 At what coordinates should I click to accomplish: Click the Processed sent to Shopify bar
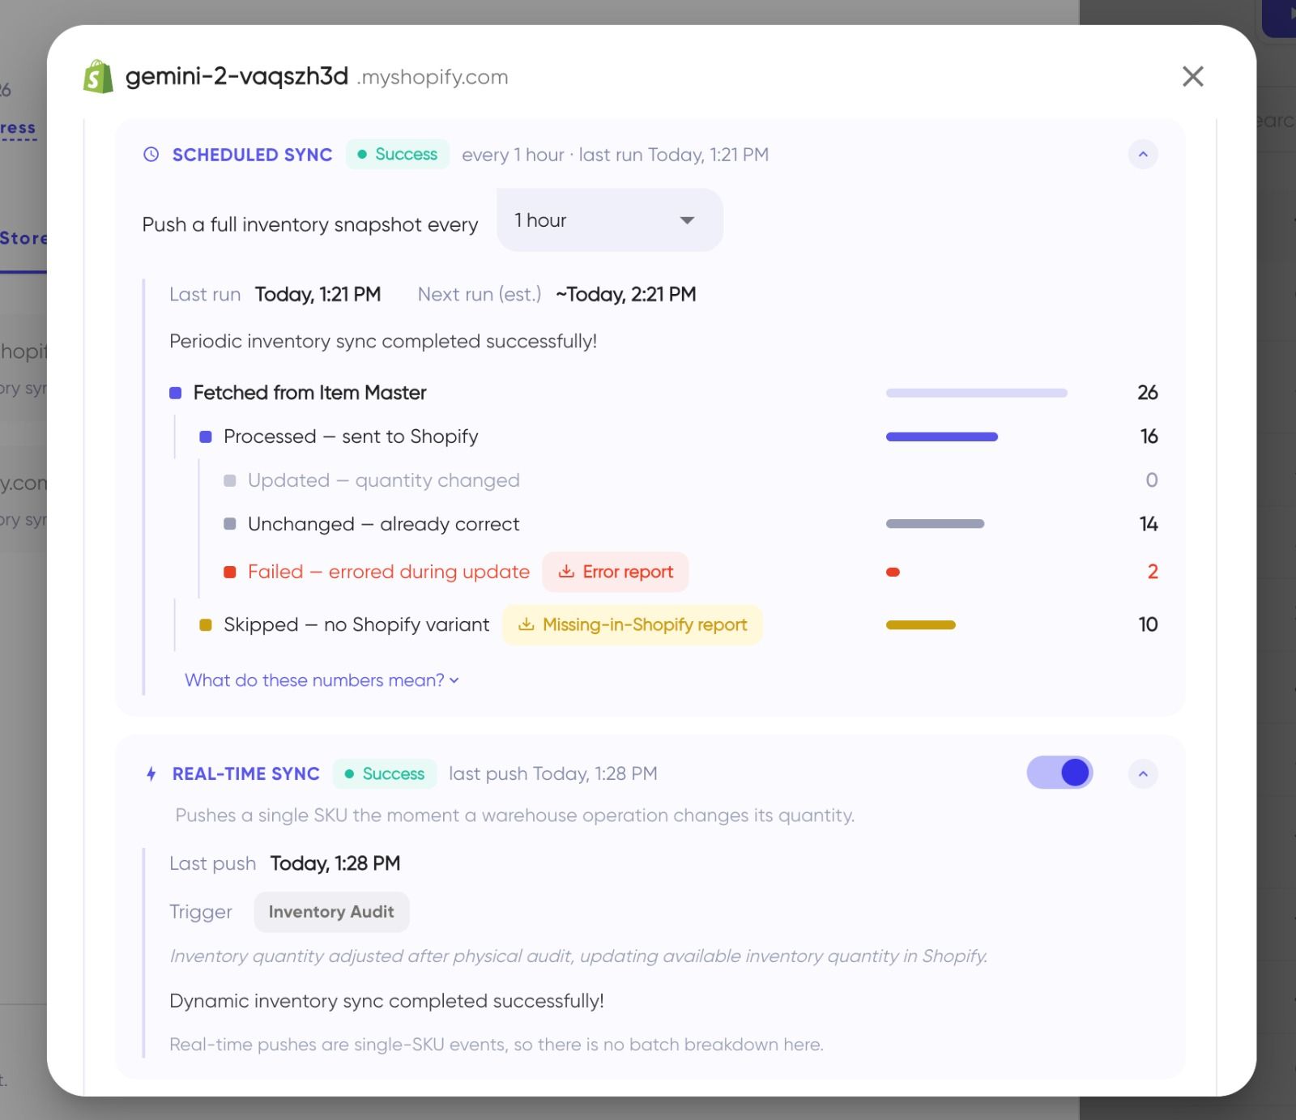942,437
